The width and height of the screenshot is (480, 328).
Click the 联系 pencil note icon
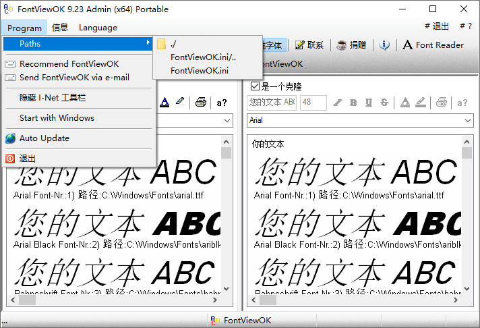tap(300, 45)
